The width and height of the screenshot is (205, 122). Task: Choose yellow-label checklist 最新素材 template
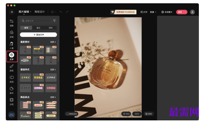(x=38, y=50)
